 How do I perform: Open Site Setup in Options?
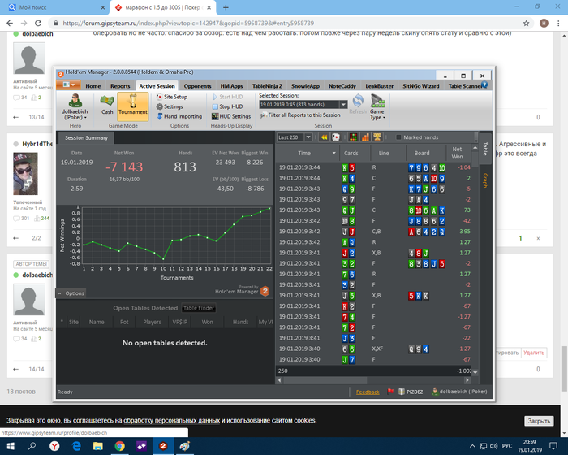(x=172, y=97)
